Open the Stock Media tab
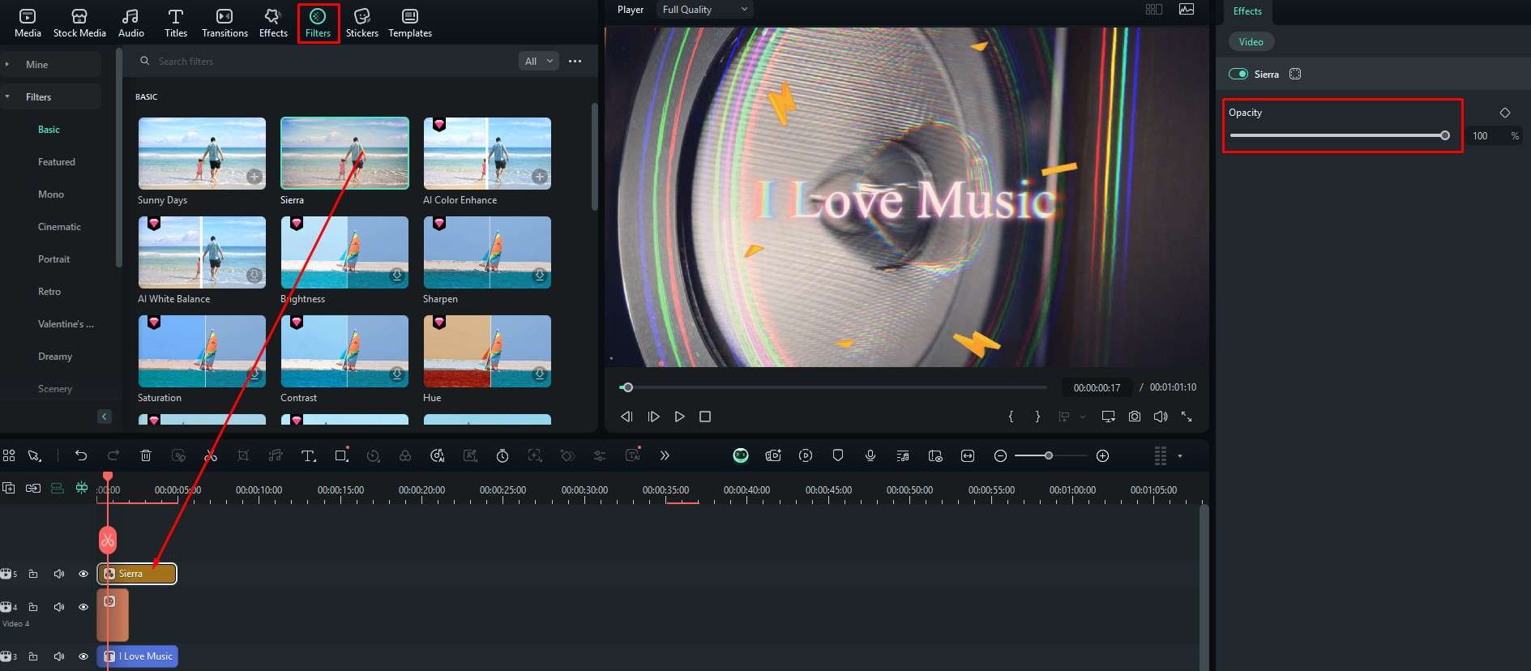 79,23
